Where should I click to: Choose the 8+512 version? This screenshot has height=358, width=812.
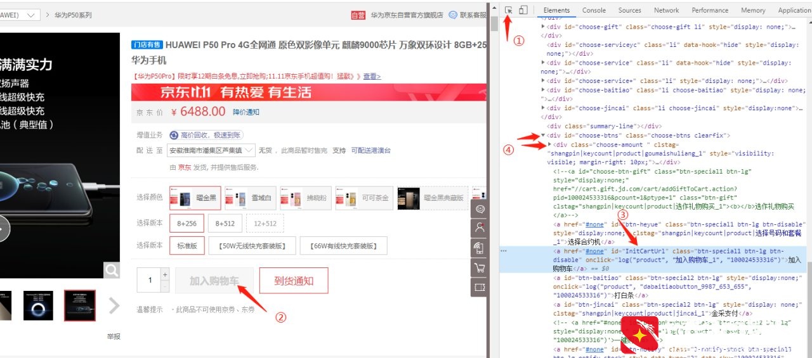click(x=225, y=223)
